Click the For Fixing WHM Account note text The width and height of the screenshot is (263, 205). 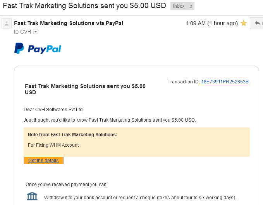pyautogui.click(x=53, y=145)
